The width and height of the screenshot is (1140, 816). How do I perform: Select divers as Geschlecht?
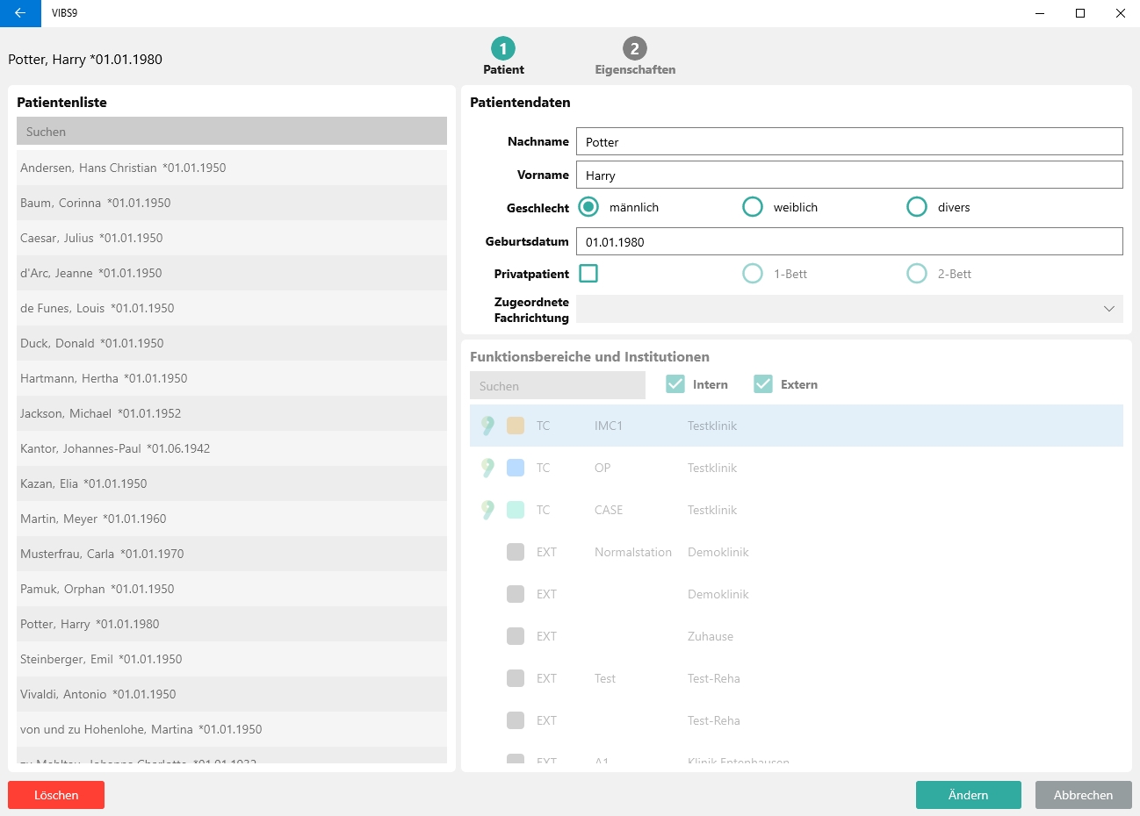917,207
